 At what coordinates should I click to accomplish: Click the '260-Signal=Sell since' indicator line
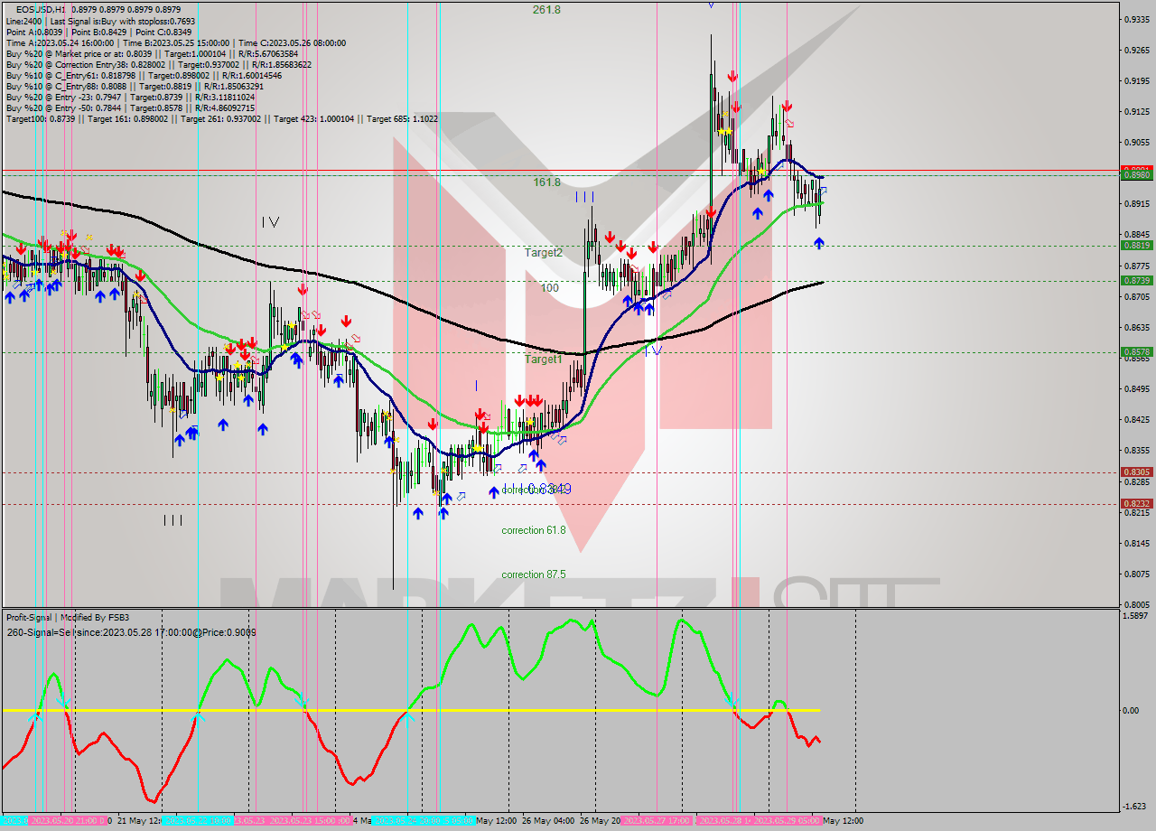(131, 632)
